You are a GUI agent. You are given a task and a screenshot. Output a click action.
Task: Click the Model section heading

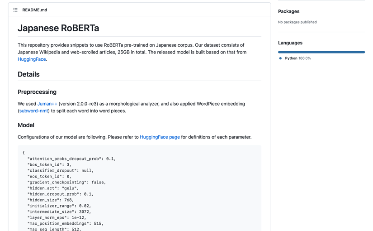click(26, 125)
